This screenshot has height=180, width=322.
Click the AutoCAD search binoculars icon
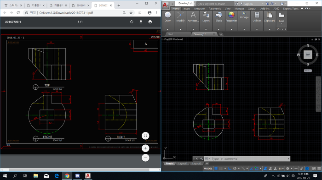tap(236, 4)
